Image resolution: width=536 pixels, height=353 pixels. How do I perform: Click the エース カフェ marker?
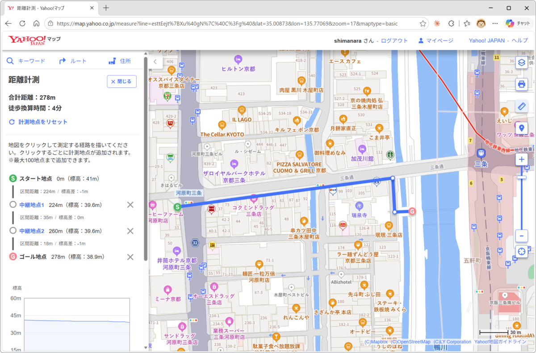pos(345,53)
